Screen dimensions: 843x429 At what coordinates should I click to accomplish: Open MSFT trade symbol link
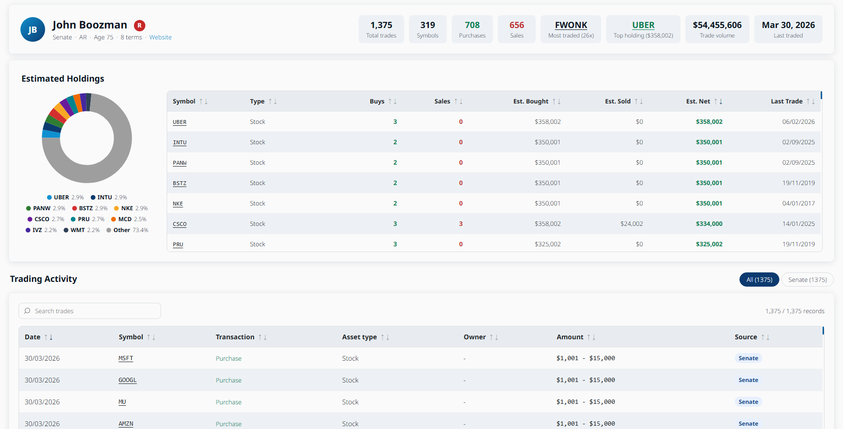125,358
